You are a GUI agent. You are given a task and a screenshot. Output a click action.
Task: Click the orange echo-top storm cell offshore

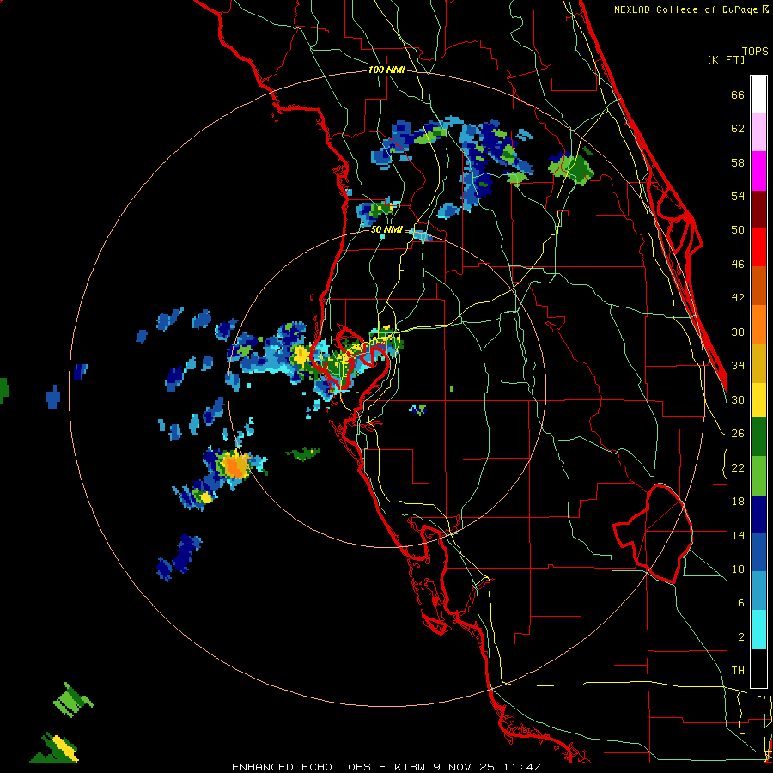[x=235, y=466]
